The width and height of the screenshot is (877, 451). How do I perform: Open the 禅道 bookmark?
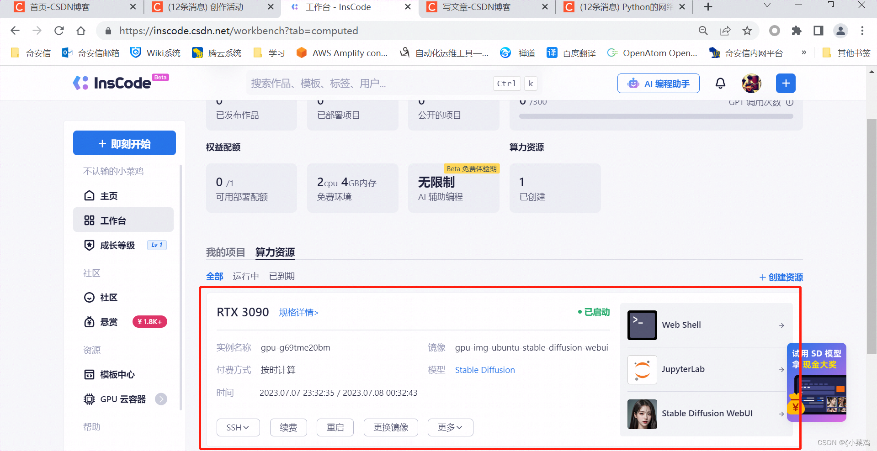518,53
